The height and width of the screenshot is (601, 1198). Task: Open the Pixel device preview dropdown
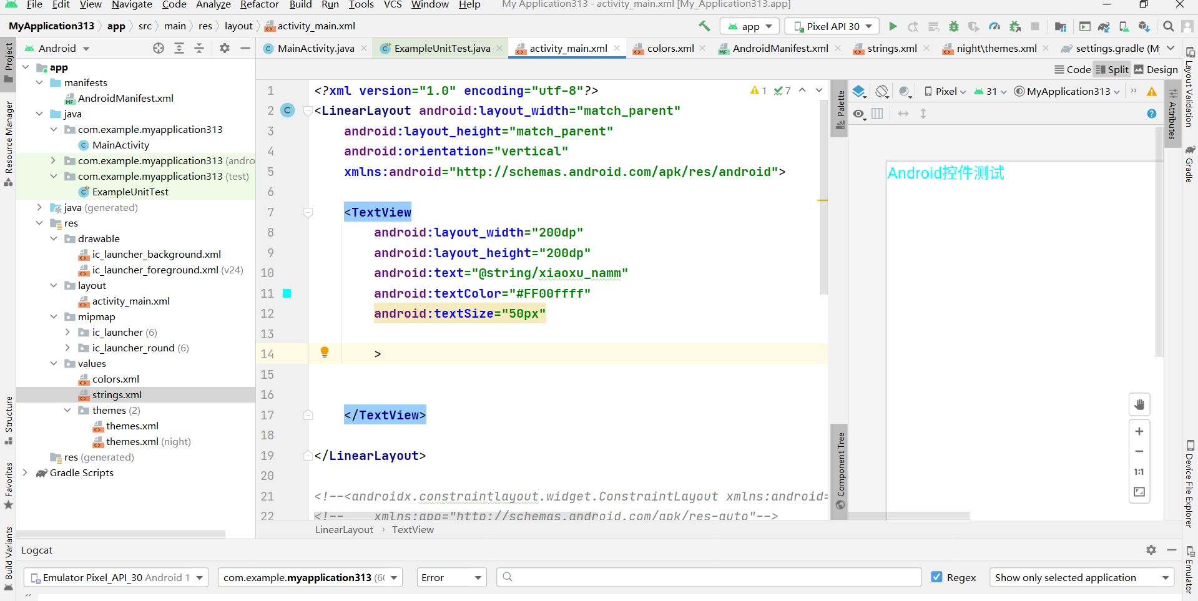pyautogui.click(x=945, y=92)
